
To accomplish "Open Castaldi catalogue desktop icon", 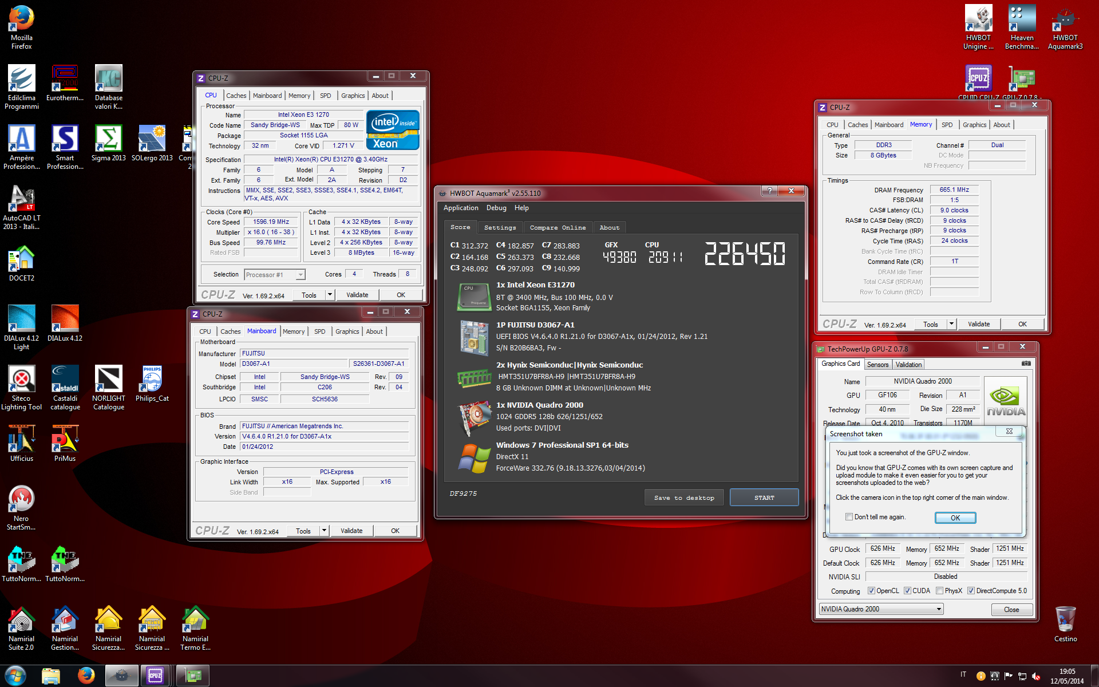I will click(65, 388).
